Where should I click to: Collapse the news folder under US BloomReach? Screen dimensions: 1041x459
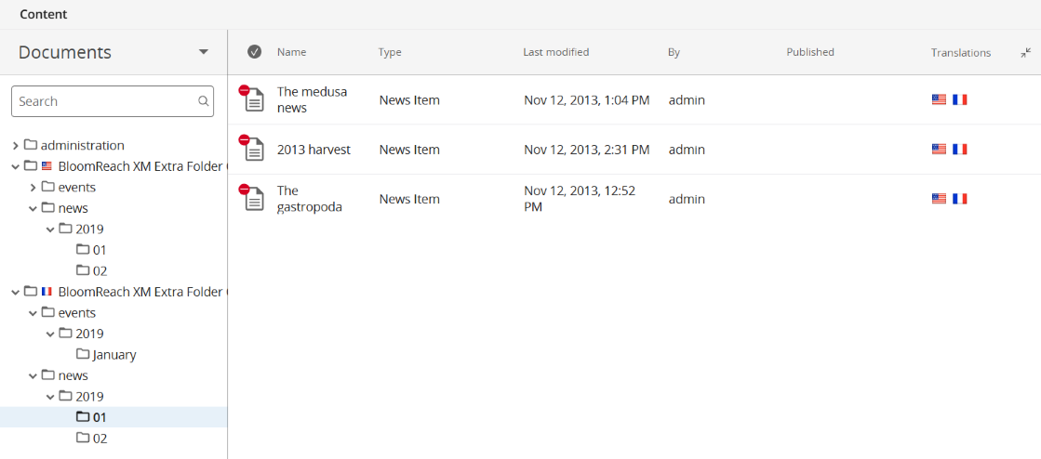click(33, 208)
